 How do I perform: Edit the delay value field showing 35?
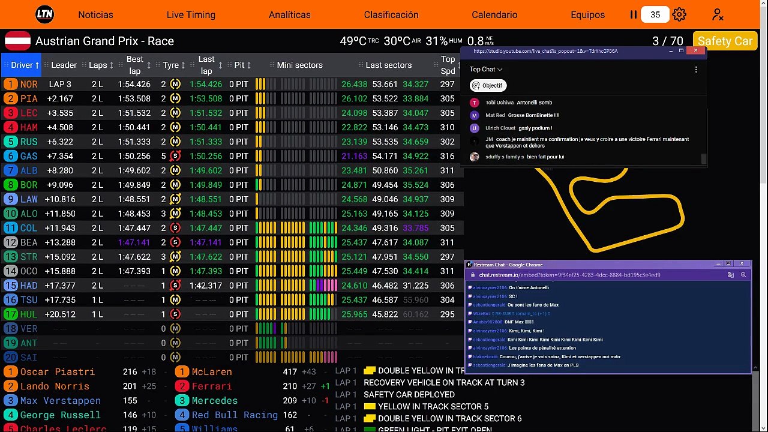coord(655,14)
